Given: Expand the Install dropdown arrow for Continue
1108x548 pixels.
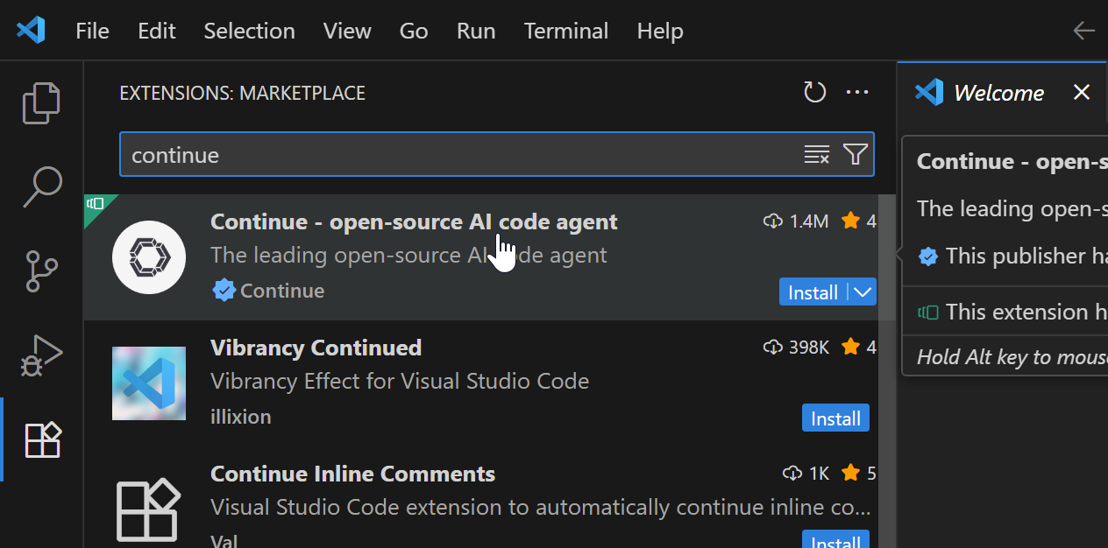Looking at the screenshot, I should (x=863, y=292).
